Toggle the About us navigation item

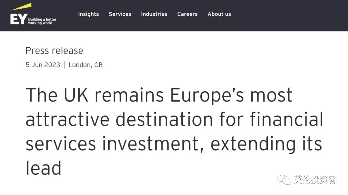(x=219, y=14)
